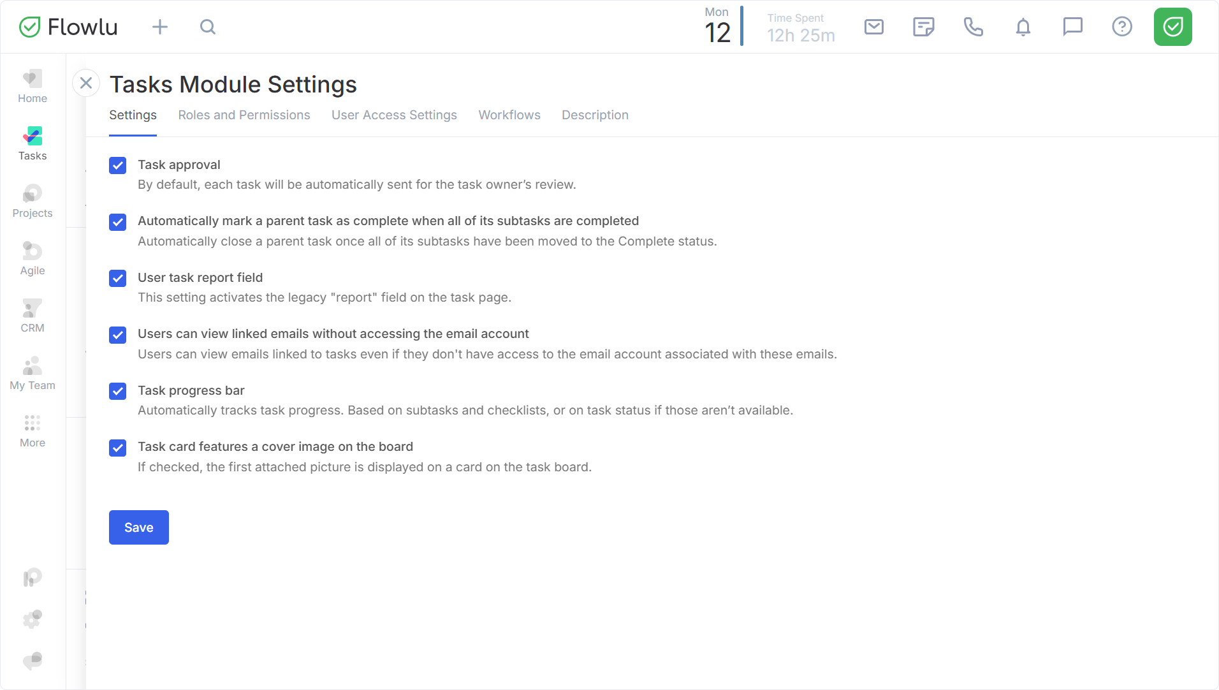Close the Tasks Module Settings panel
The width and height of the screenshot is (1219, 690).
(86, 83)
